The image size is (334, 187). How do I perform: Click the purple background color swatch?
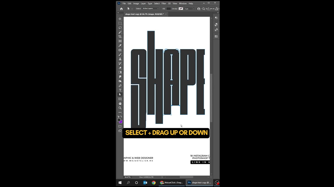121,122
